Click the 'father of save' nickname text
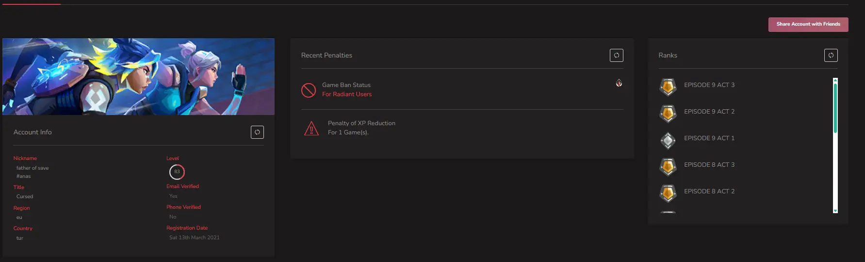Image resolution: width=865 pixels, height=262 pixels. [x=33, y=168]
